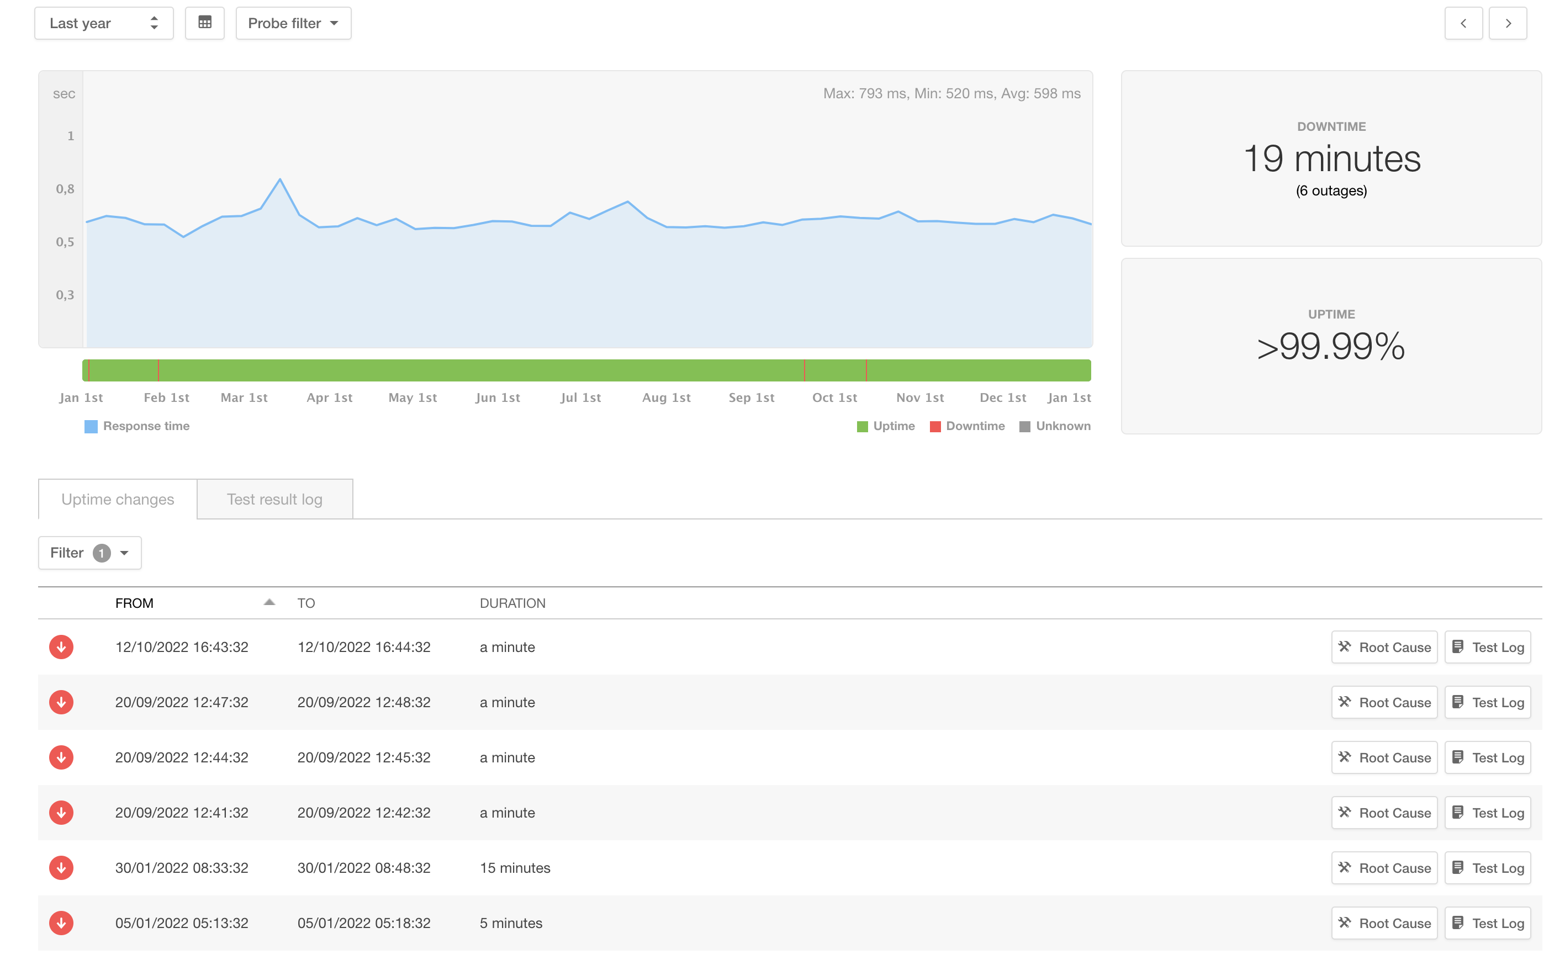This screenshot has height=965, width=1565.
Task: Click red down arrow for 05/01/2022 outage
Action: pyautogui.click(x=61, y=922)
